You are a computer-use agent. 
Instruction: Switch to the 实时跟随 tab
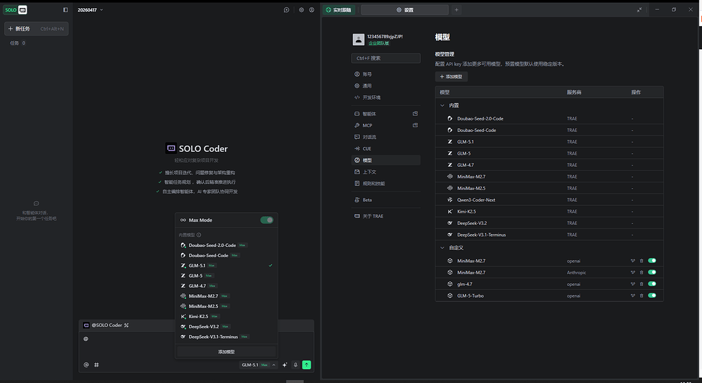click(x=339, y=10)
